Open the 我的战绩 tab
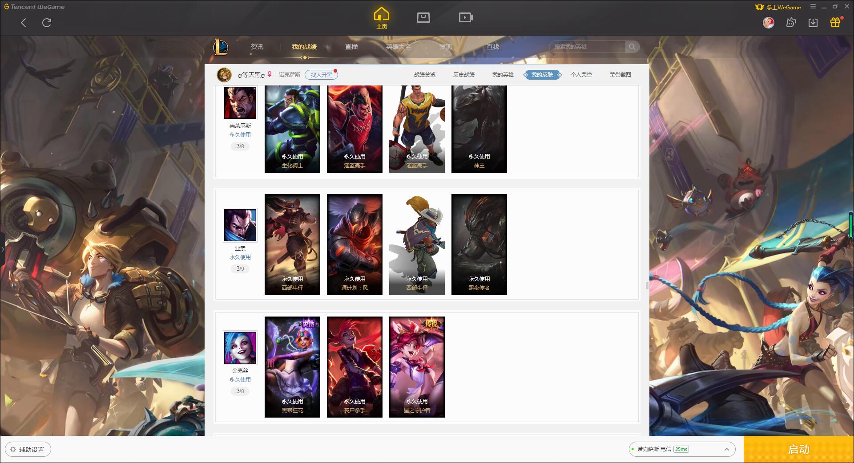This screenshot has width=854, height=463. click(x=304, y=47)
